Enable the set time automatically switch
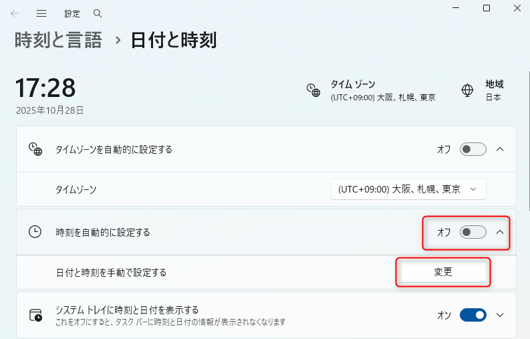The height and width of the screenshot is (339, 530). point(473,232)
